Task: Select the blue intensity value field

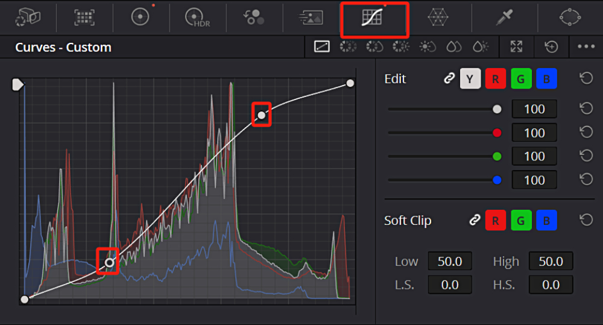Action: 534,180
